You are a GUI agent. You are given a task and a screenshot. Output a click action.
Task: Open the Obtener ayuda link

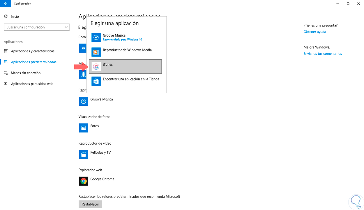pos(315,32)
